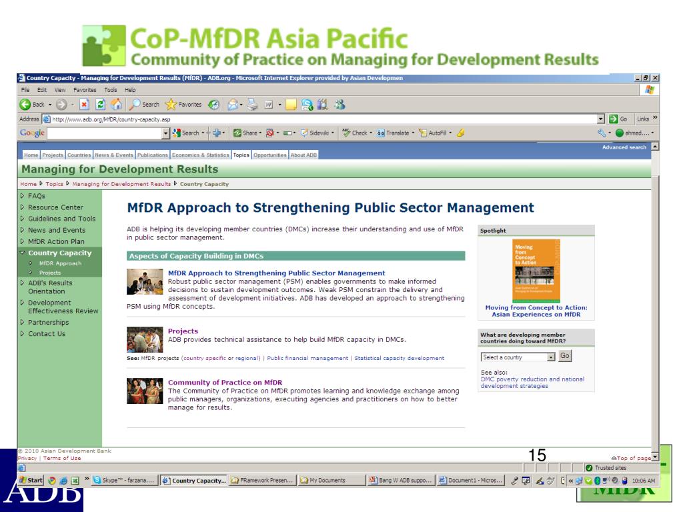Click the yellow Discuss note icon
Image resolution: width=683 pixels, height=512 pixels.
click(x=291, y=105)
